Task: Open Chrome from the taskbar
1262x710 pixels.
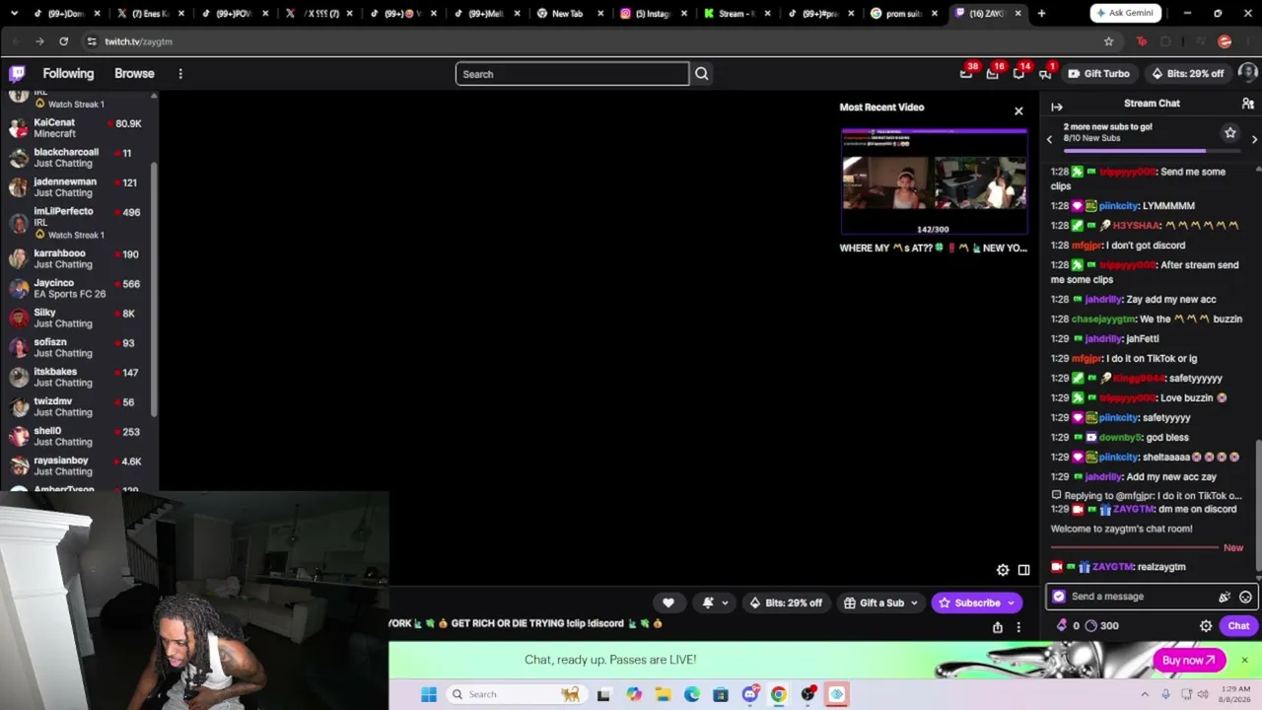Action: 779,694
